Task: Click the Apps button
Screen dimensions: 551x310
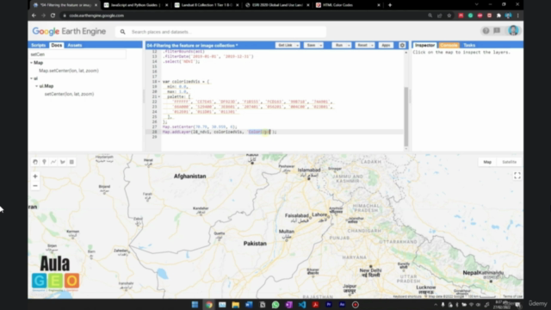Action: tap(386, 46)
